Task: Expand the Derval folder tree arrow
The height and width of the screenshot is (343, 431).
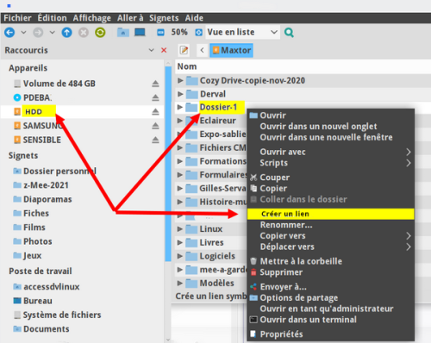Action: [180, 94]
